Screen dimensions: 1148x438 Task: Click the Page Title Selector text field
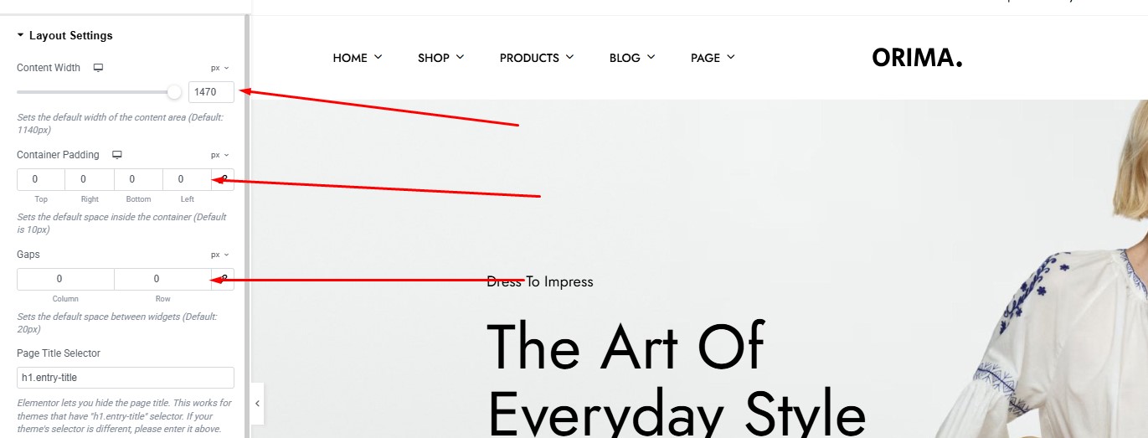click(x=126, y=378)
